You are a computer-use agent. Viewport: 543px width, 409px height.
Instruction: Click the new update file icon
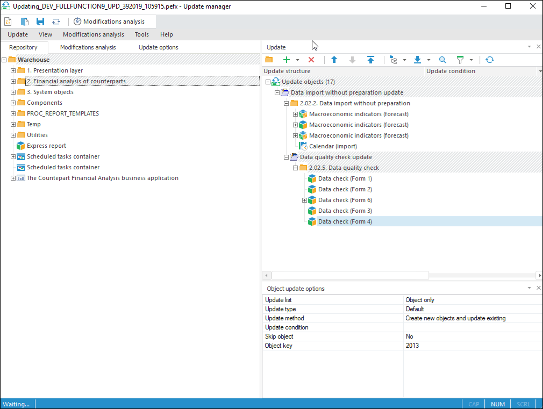pos(8,21)
